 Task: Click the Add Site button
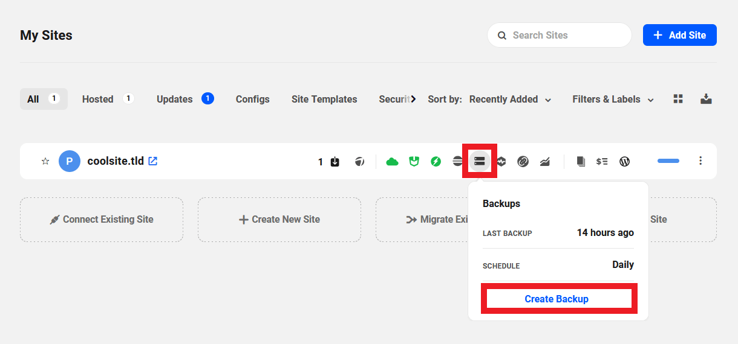pos(680,35)
